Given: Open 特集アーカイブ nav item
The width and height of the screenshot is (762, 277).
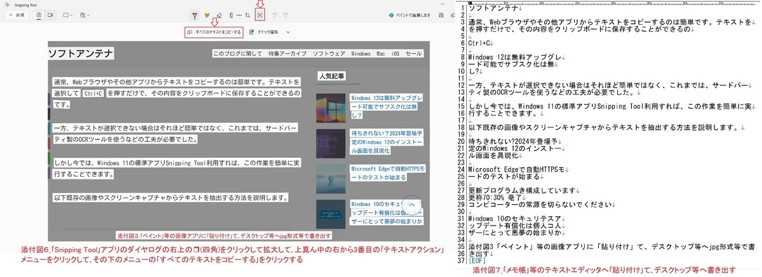Looking at the screenshot, I should 287,54.
